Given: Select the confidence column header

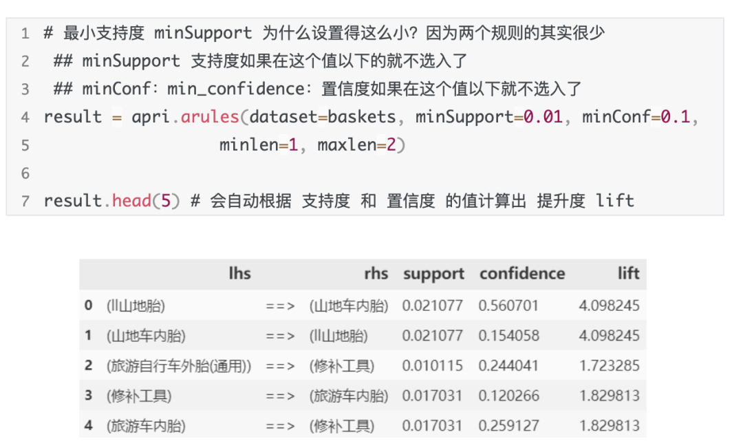Looking at the screenshot, I should 521,273.
